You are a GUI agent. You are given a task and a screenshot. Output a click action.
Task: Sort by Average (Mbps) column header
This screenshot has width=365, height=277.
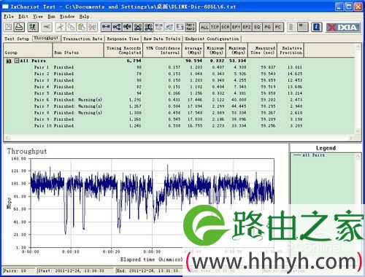193,50
